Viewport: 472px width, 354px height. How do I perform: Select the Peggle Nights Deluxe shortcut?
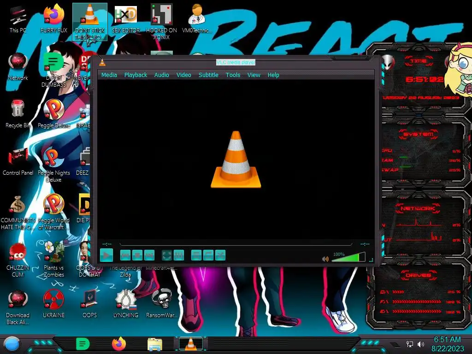click(x=53, y=165)
